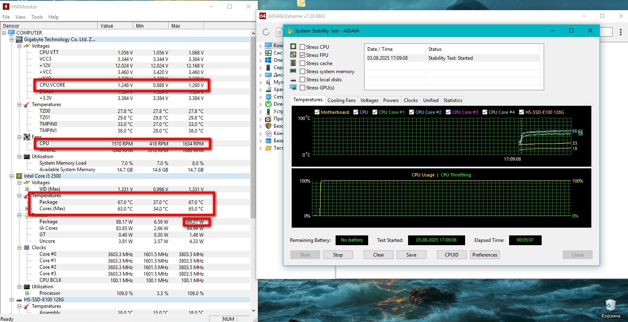Viewport: 628px width, 322px height.
Task: Click the Stress system memory RAM icon
Action: [293, 71]
